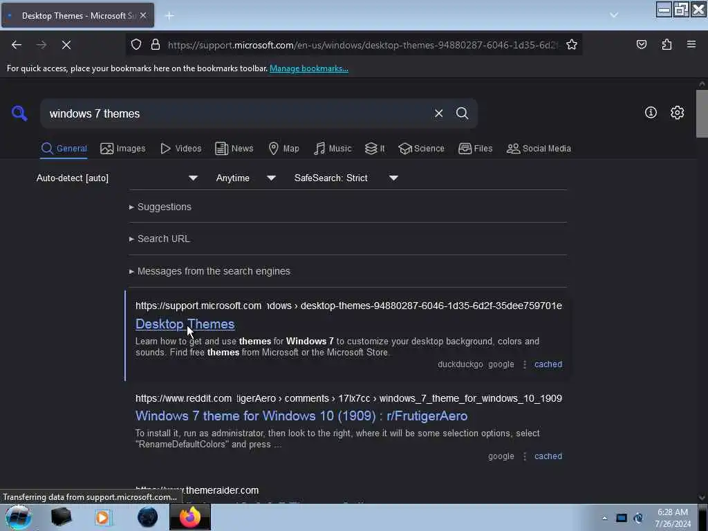Open the black box taskbar application
The height and width of the screenshot is (531, 708).
(x=62, y=517)
